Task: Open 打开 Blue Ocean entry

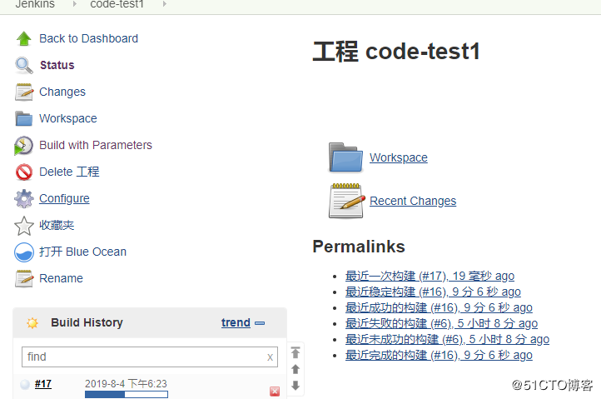Action: (82, 252)
